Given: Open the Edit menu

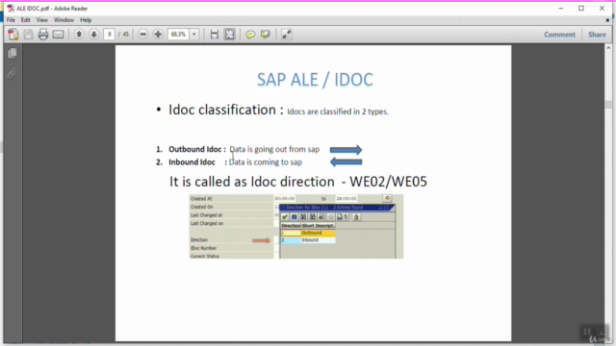Looking at the screenshot, I should [26, 20].
